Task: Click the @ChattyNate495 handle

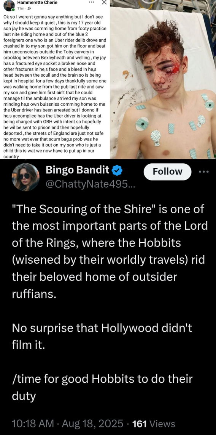Action: point(91,183)
